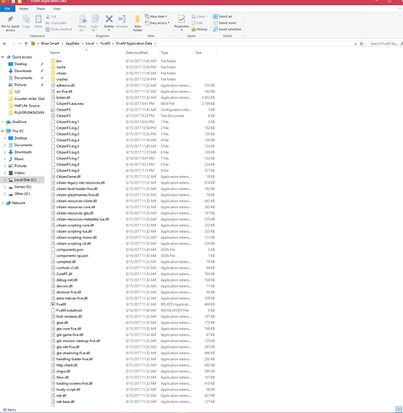403x413 pixels.
Task: Select the CitizenGame.dll file
Action: tap(69, 177)
